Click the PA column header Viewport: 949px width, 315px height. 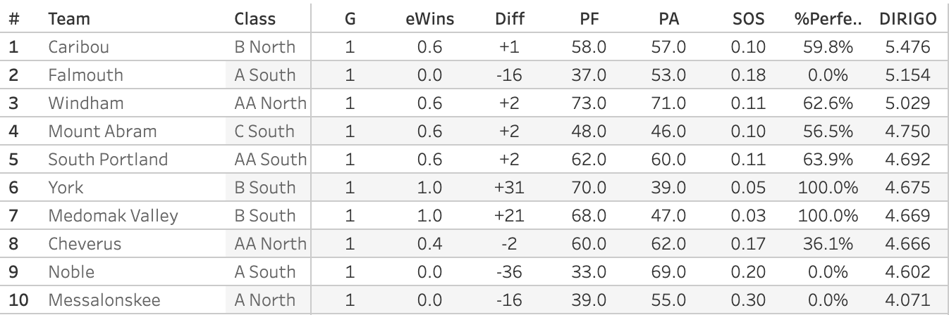point(668,19)
